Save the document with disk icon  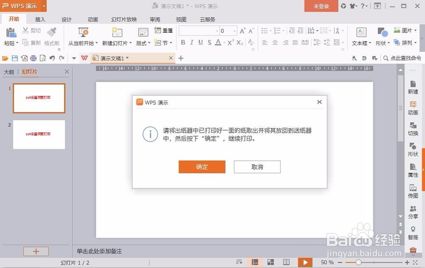click(x=14, y=58)
